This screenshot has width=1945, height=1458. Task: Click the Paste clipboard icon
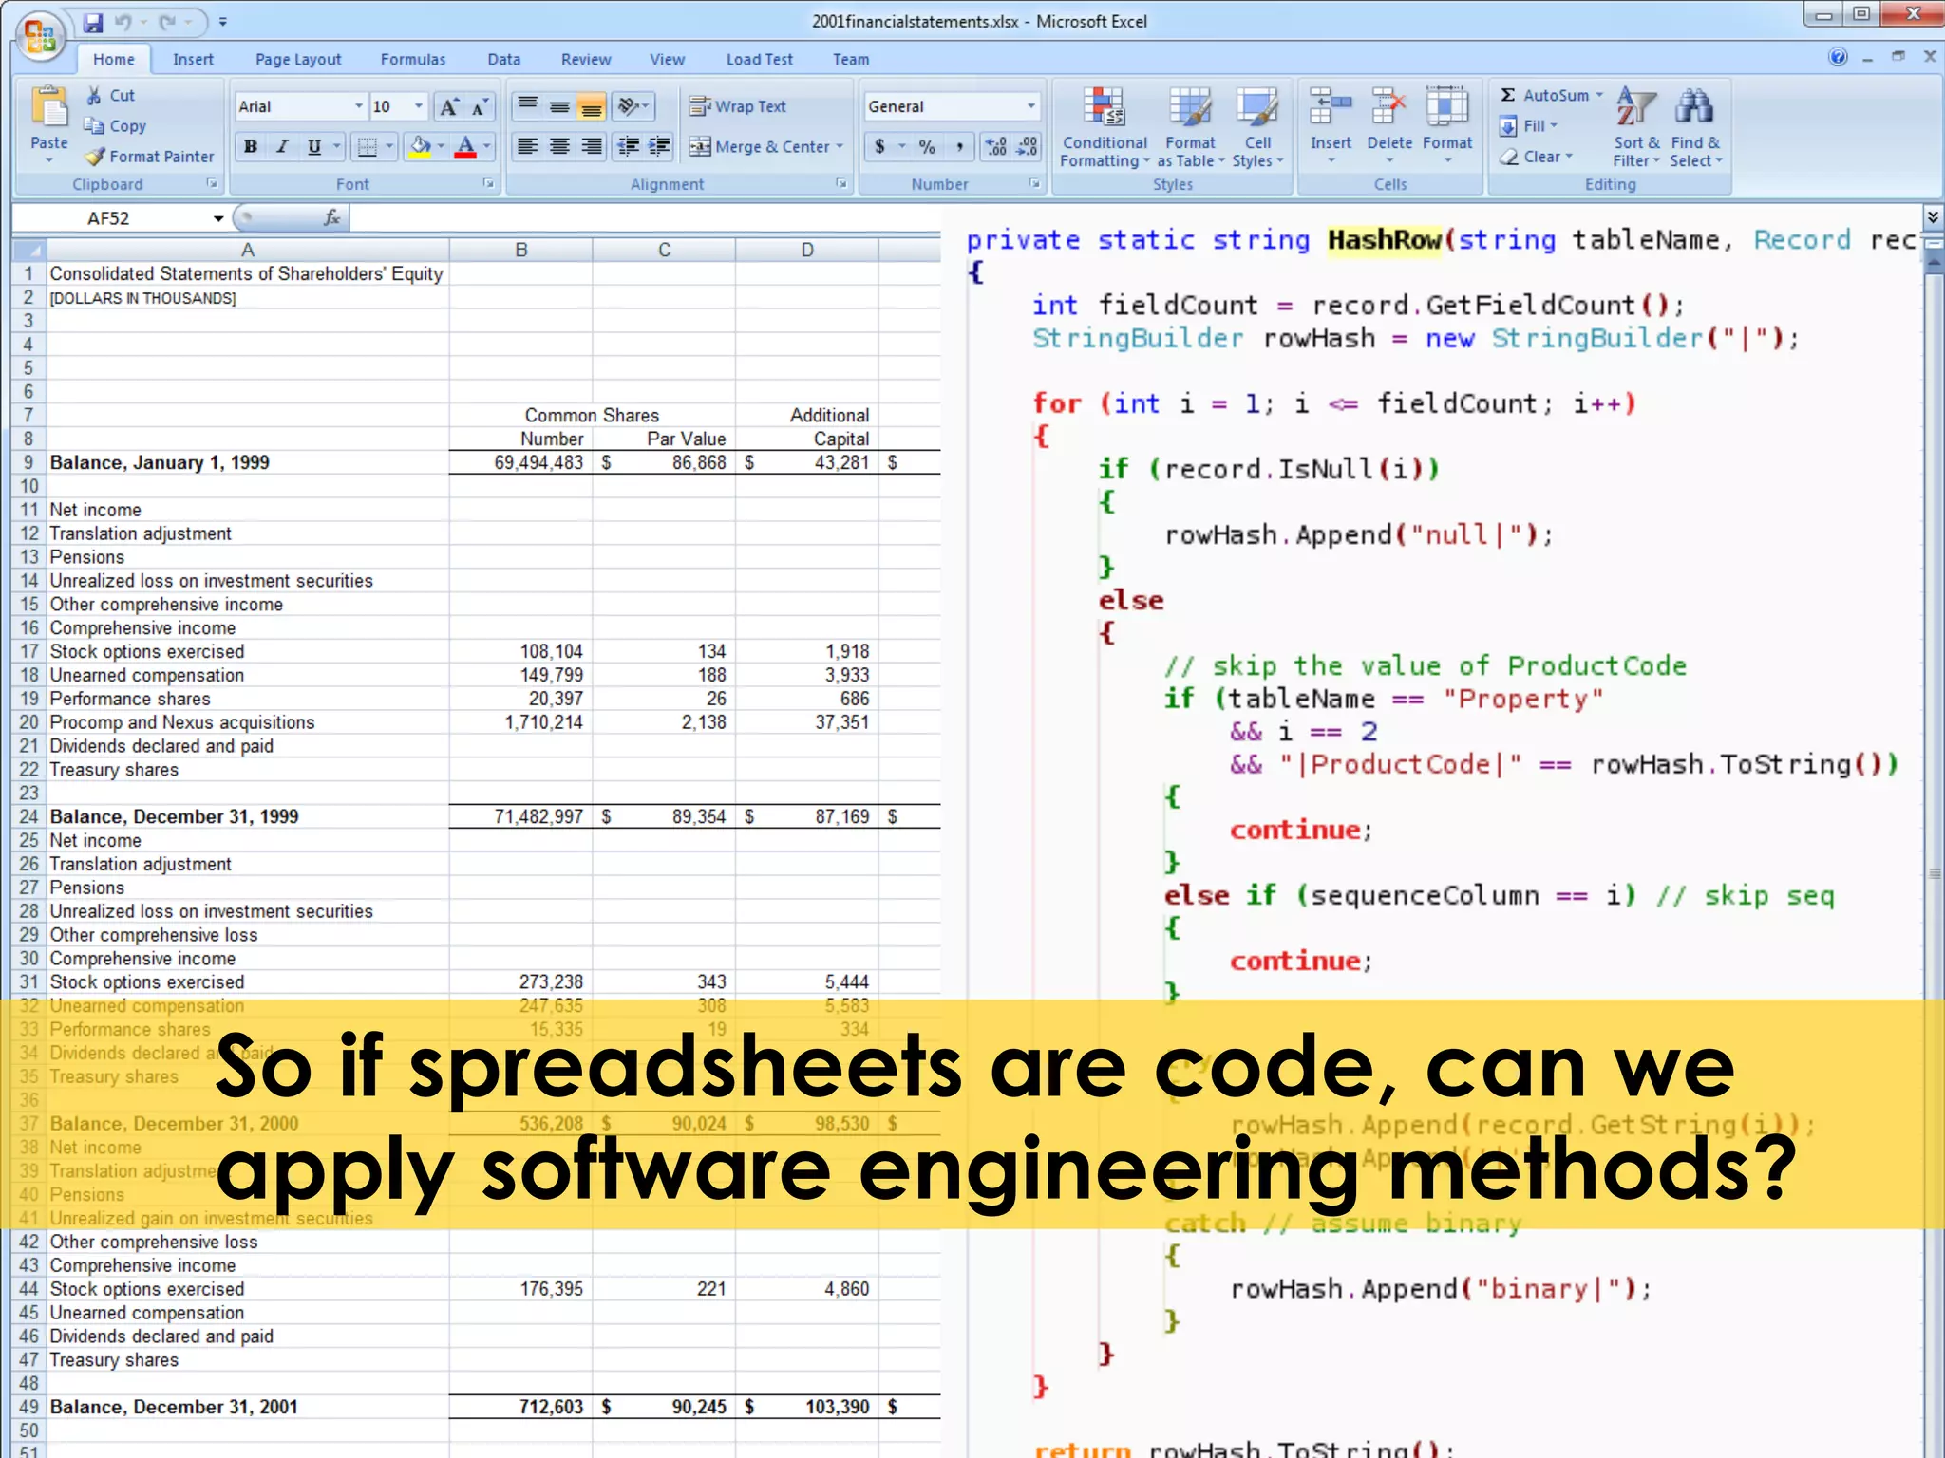pos(48,107)
